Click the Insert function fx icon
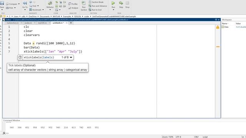This screenshot has height=138, width=246. click(57, 10)
